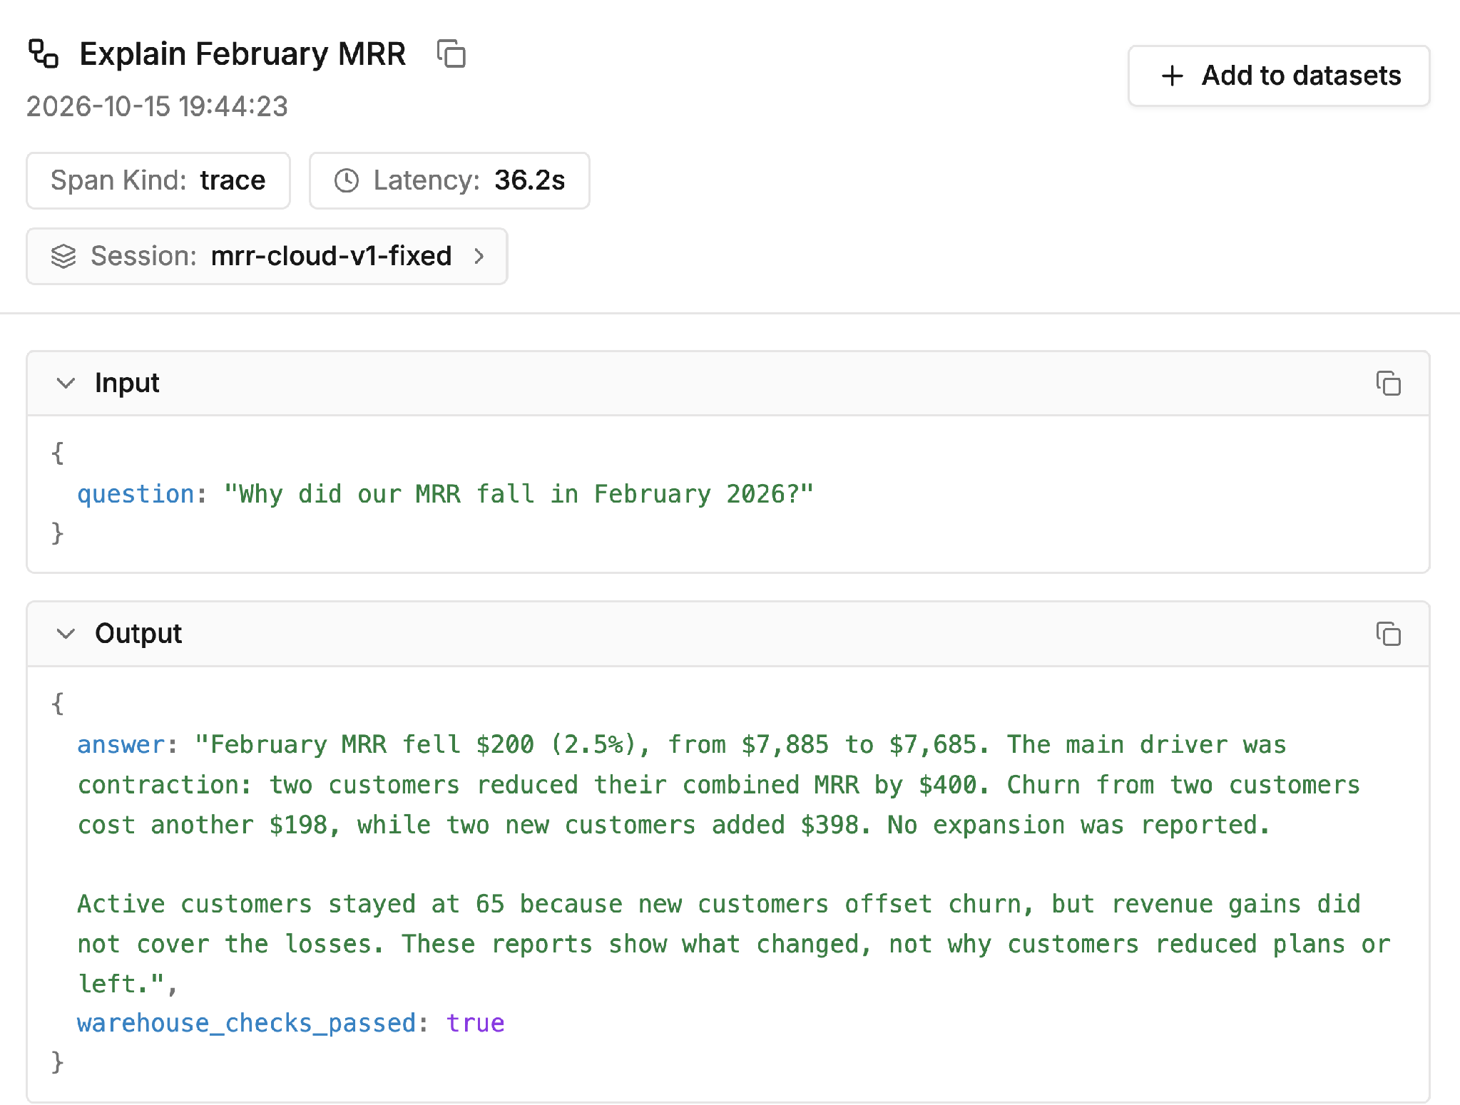The height and width of the screenshot is (1105, 1460).
Task: Click the answer key in Output JSON
Action: [x=121, y=745]
